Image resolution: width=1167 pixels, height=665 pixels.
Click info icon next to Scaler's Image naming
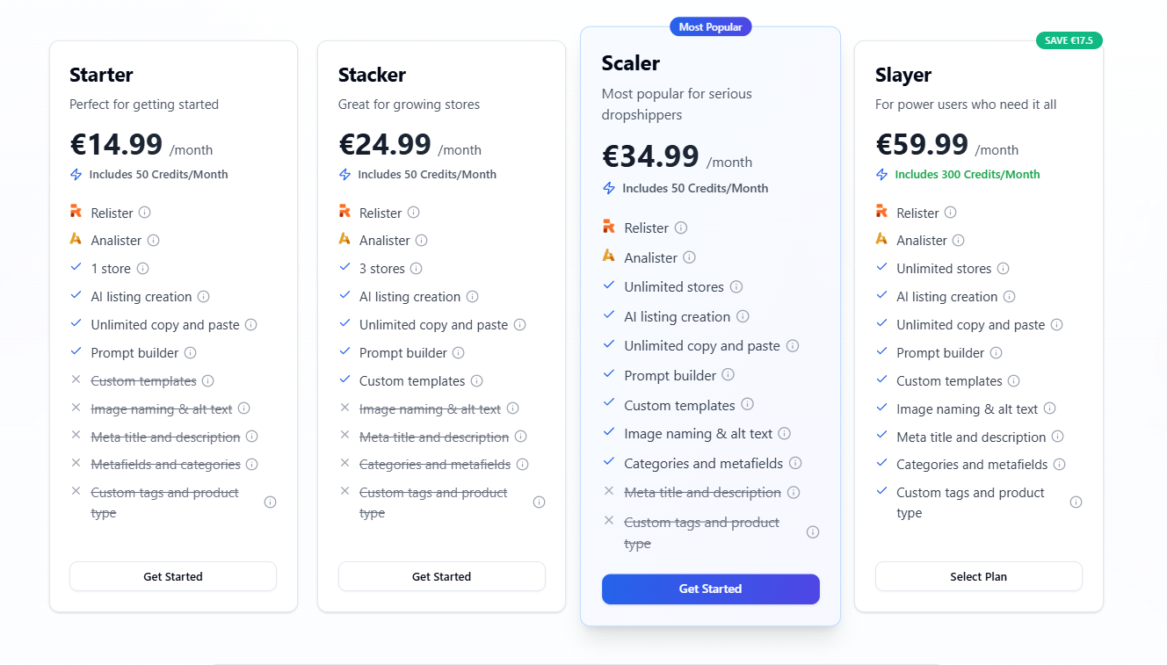pyautogui.click(x=785, y=434)
